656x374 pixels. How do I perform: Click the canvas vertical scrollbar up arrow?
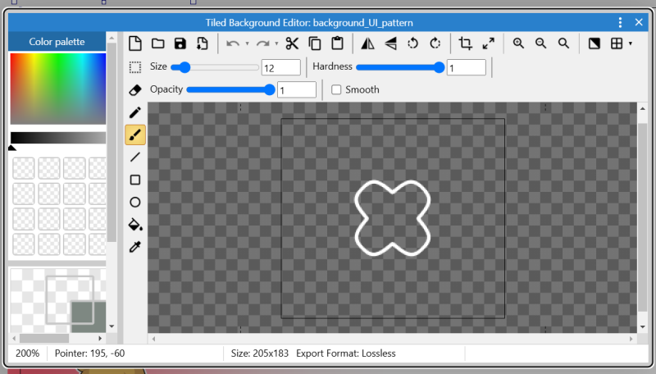[x=643, y=109]
